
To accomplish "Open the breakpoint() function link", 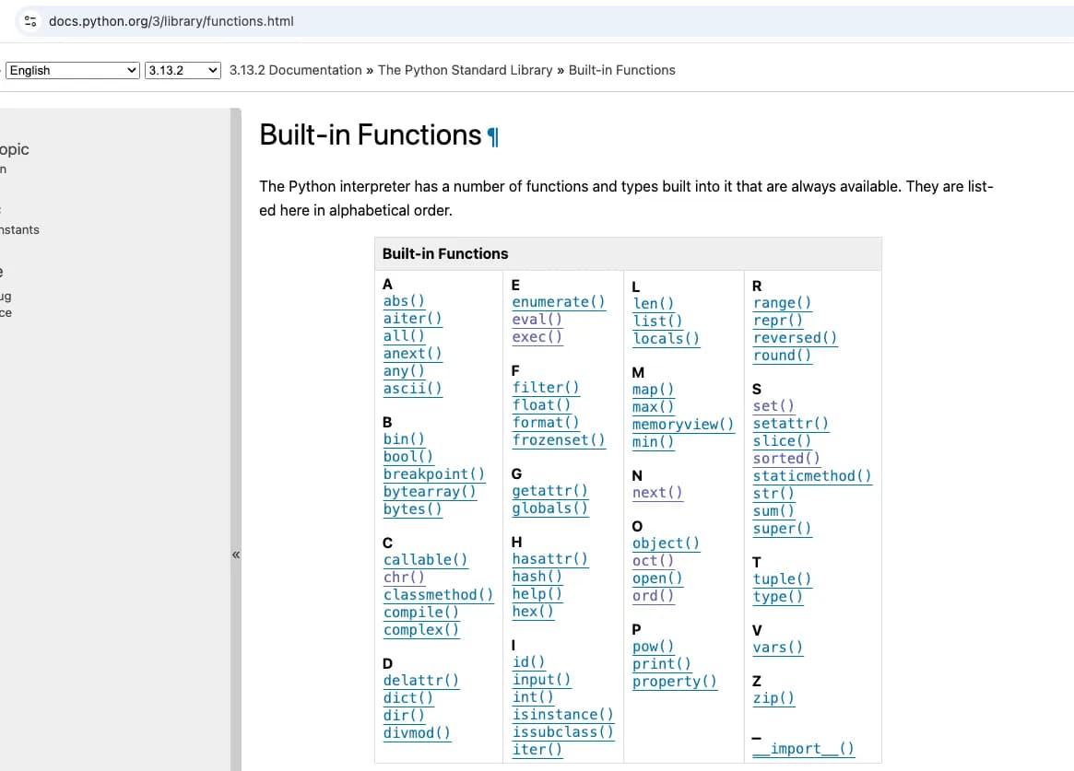I will (433, 474).
